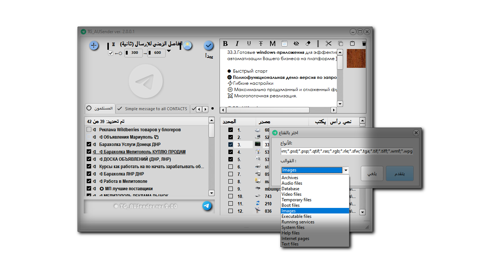Click the يلغي cancel button in the dialog

372,174
